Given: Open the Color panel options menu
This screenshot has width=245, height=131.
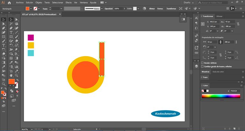Looking at the screenshot, I should 241,85.
